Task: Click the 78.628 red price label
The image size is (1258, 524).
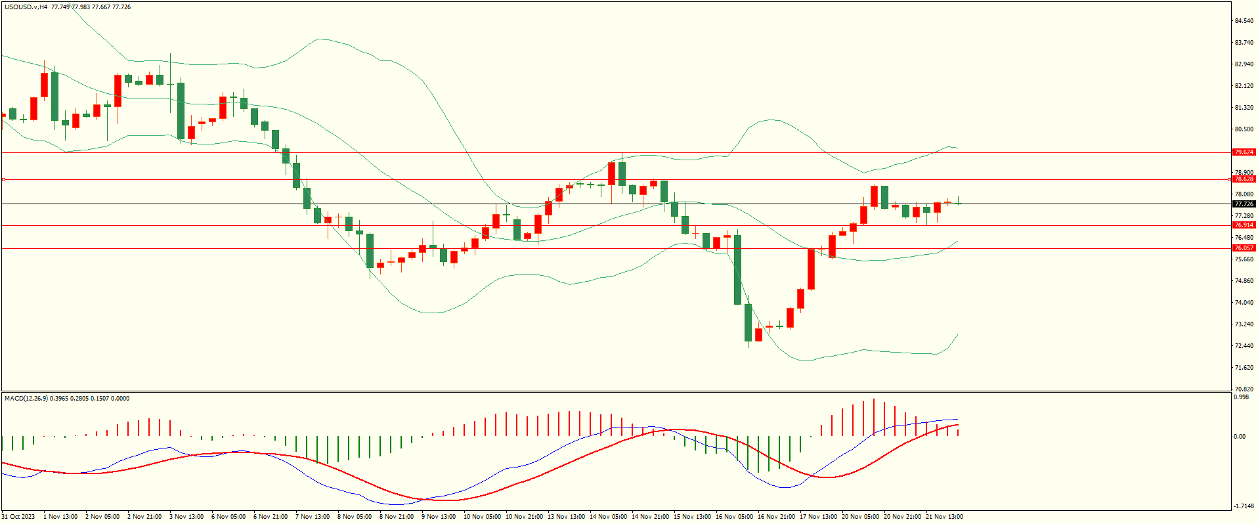Action: point(1244,179)
